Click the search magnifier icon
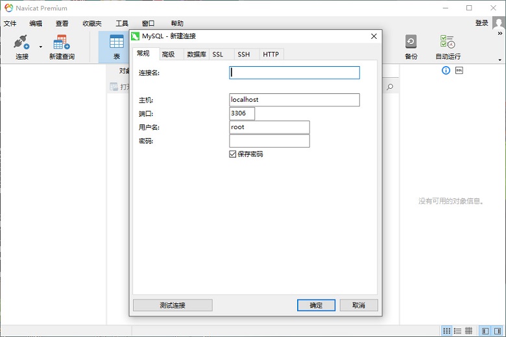Image resolution: width=506 pixels, height=337 pixels. point(390,87)
